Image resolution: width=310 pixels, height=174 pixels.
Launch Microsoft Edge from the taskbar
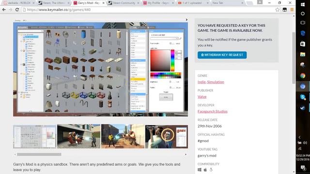303,33
